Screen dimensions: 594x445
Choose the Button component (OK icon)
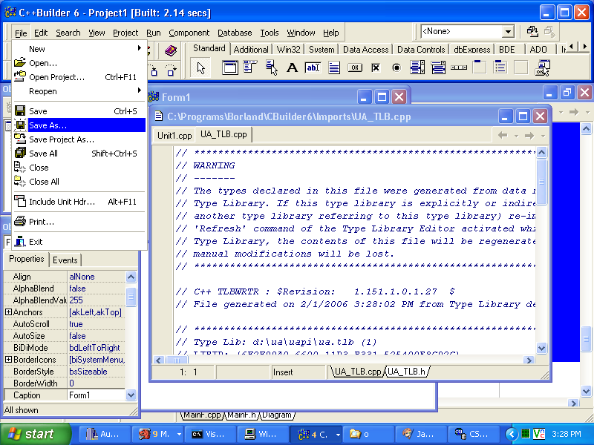[355, 67]
